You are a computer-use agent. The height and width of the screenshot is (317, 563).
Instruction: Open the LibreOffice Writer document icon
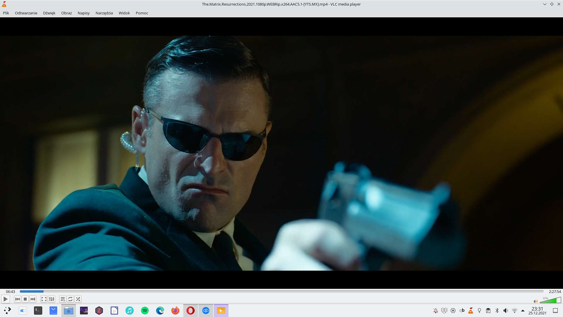[x=114, y=311]
